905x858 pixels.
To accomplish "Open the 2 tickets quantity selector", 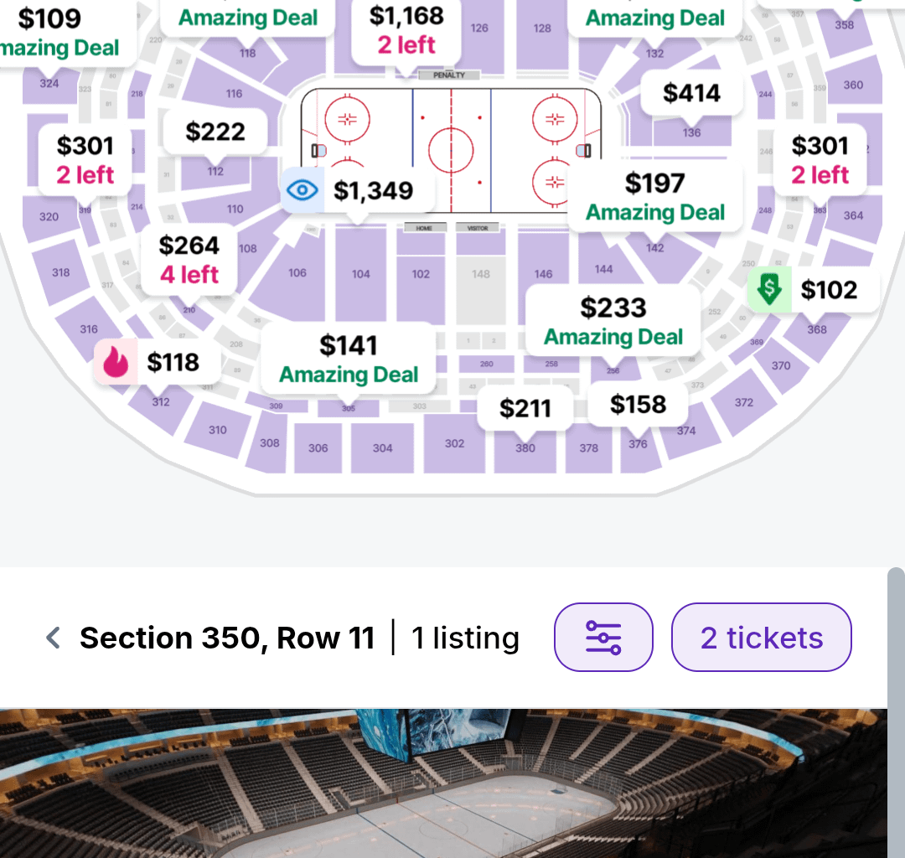I will pyautogui.click(x=760, y=638).
